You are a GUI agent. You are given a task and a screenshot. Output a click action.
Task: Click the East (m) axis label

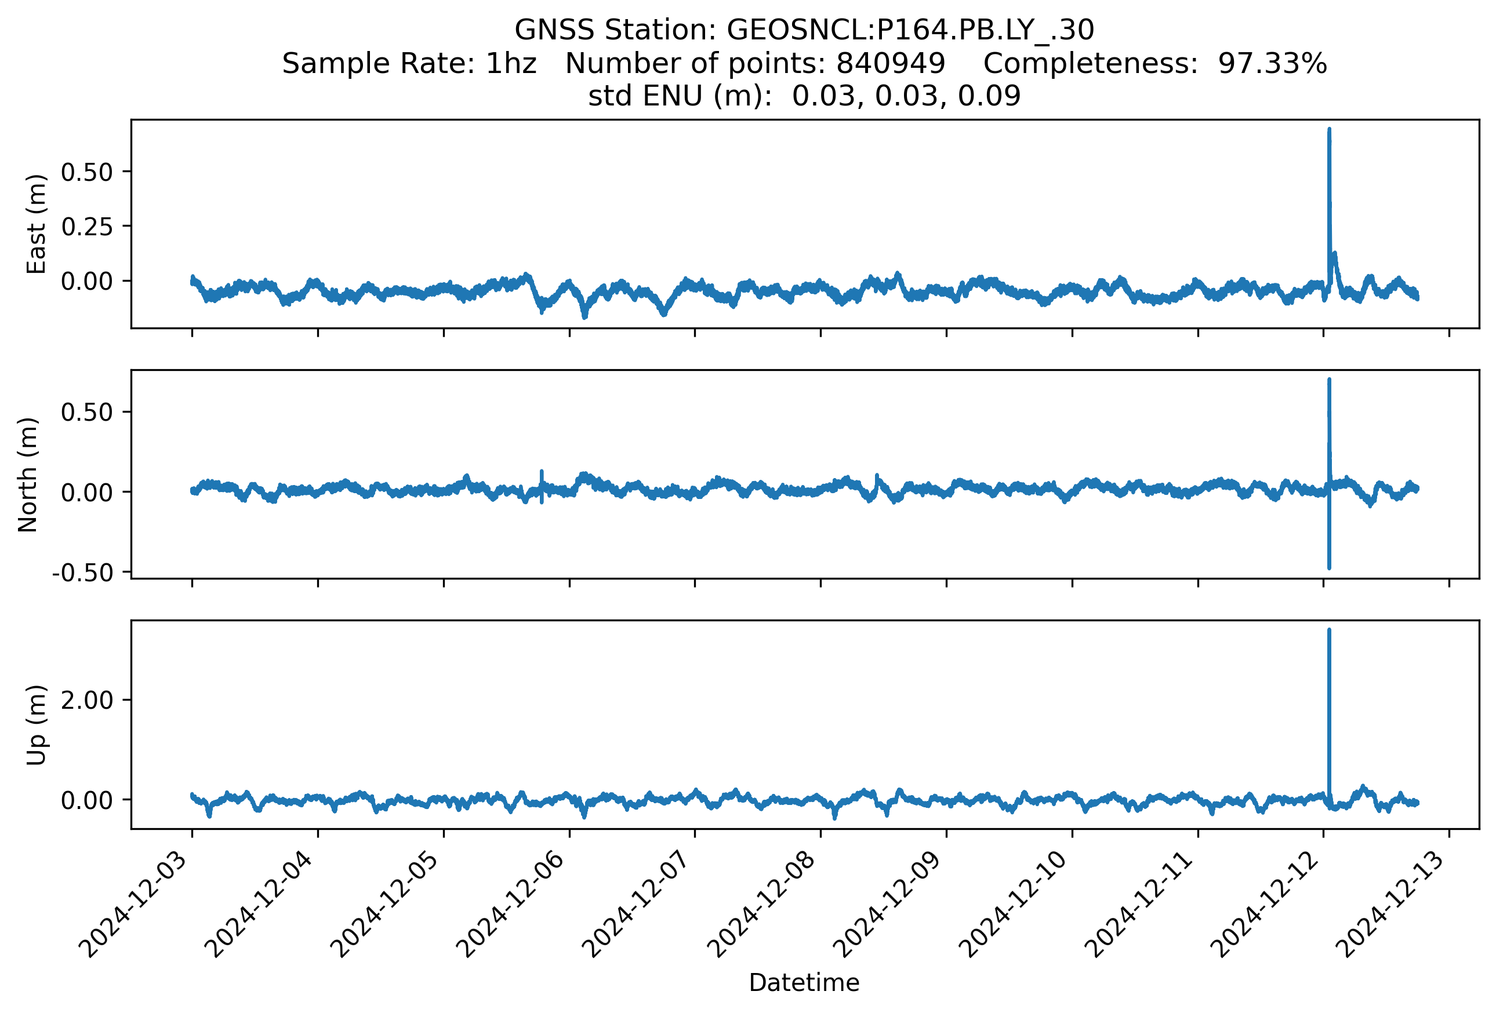37,224
